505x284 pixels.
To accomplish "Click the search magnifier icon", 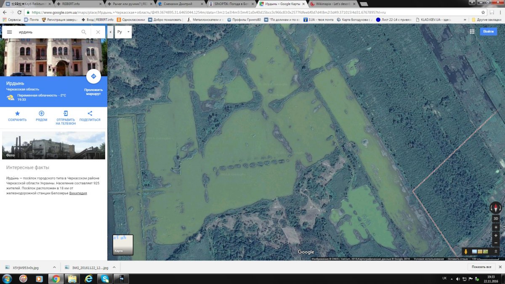I will tap(84, 32).
